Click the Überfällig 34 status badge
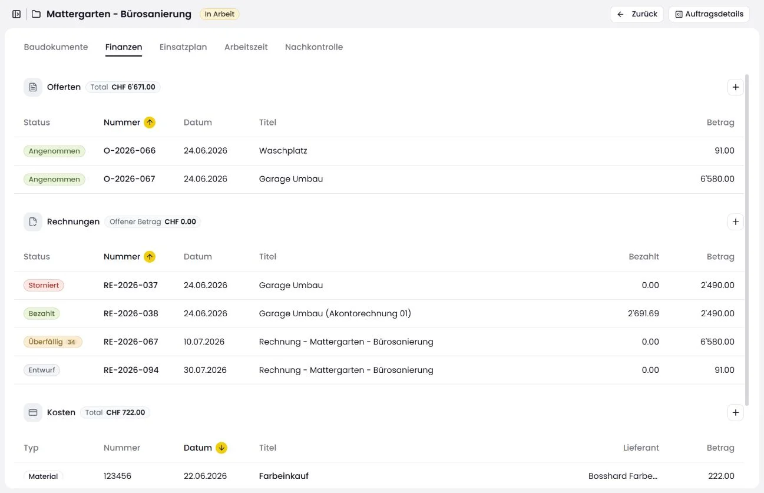This screenshot has height=493, width=764. tap(53, 342)
